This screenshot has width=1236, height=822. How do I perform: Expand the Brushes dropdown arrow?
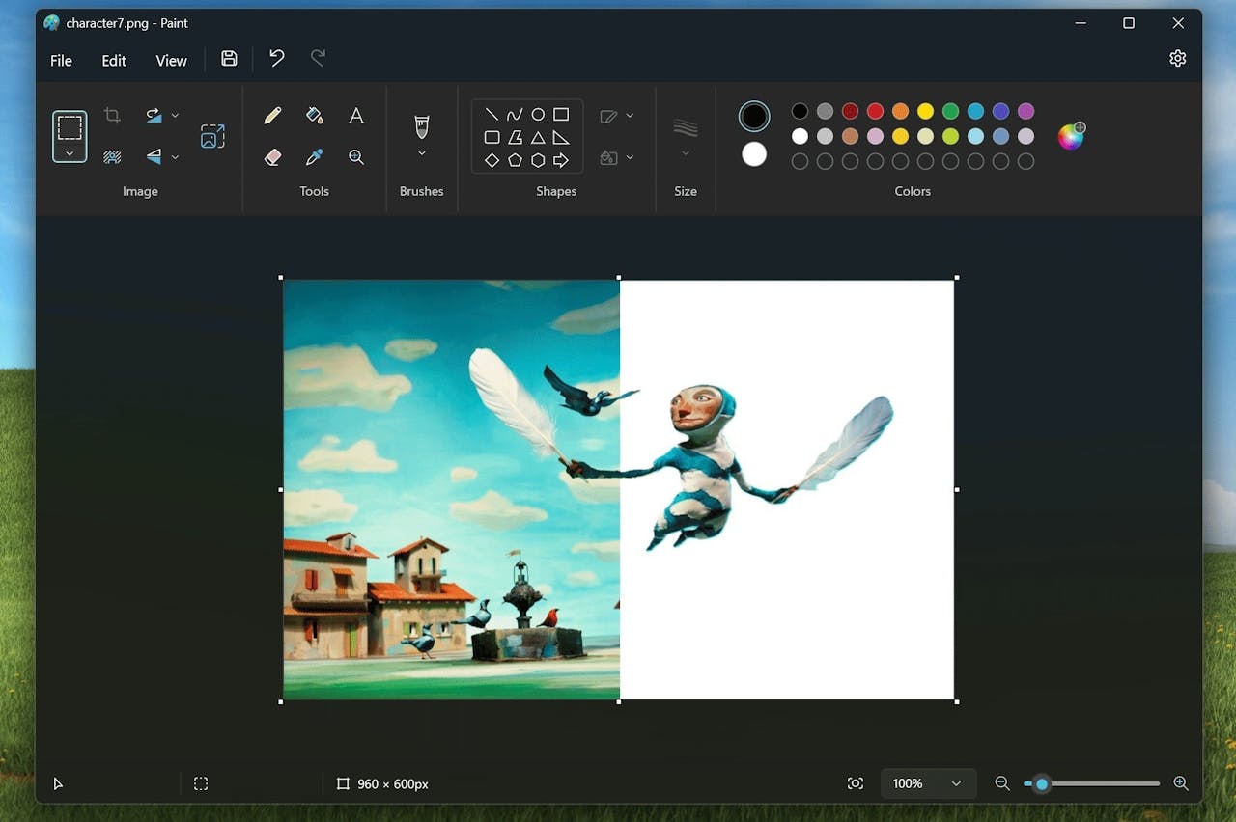(422, 153)
